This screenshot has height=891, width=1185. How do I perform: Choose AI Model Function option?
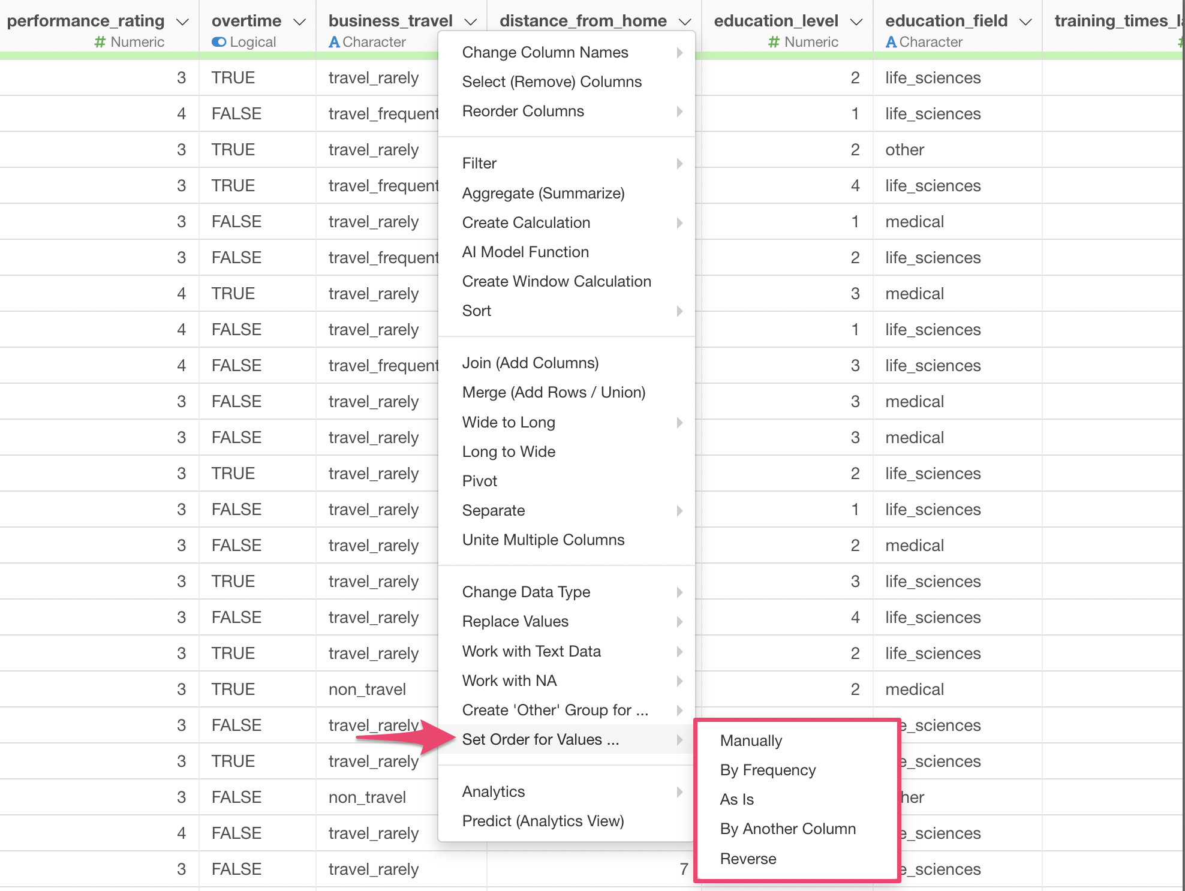coord(525,252)
